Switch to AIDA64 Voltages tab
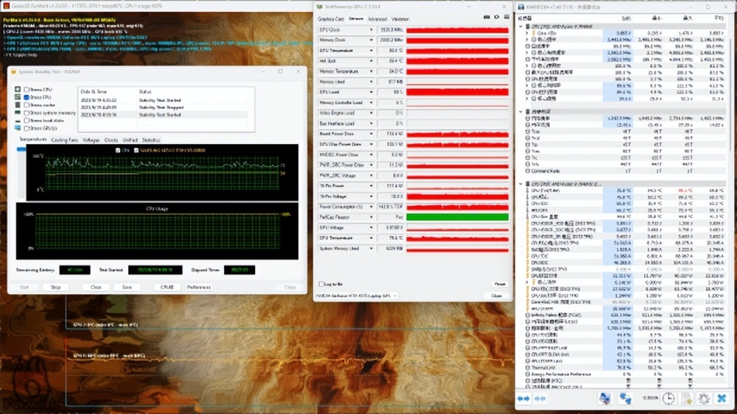 click(91, 140)
